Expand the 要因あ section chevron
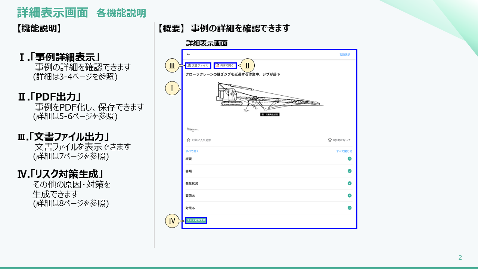Screen dimensions: 478x269 click(x=350, y=195)
